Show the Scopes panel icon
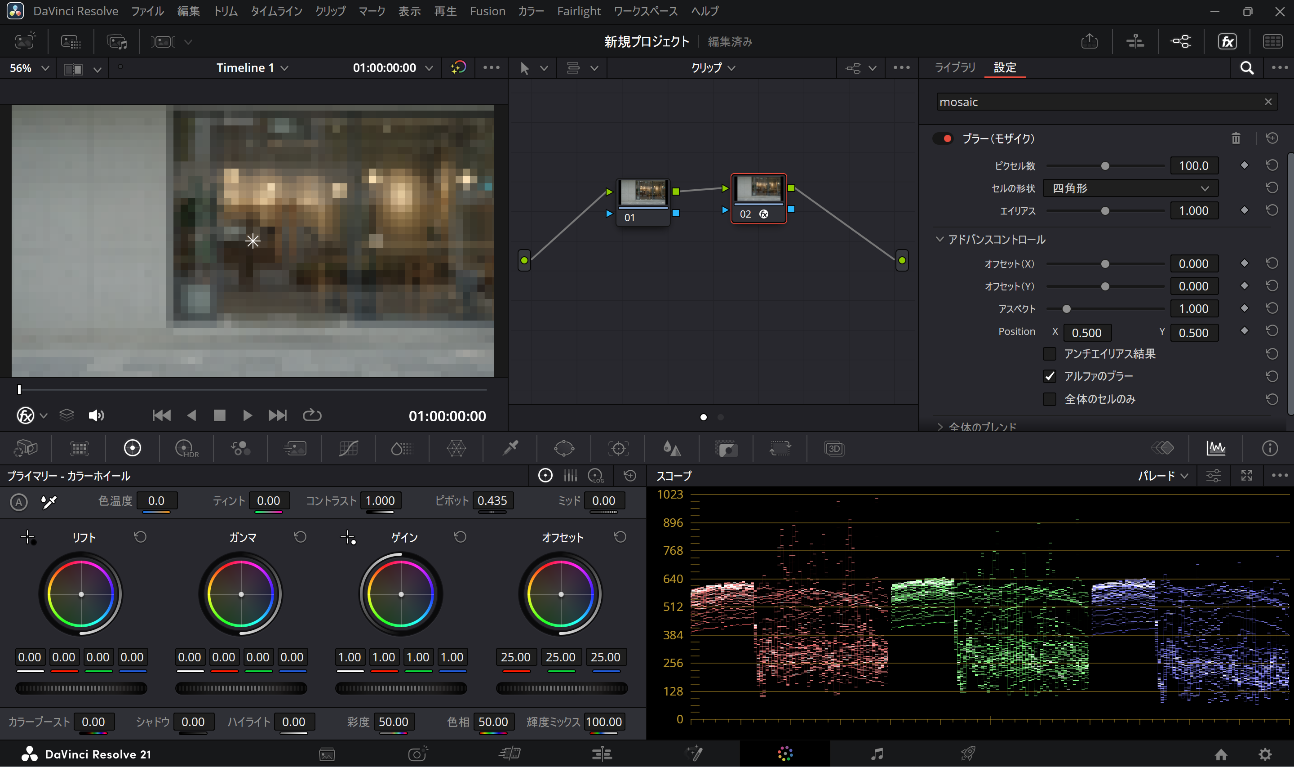This screenshot has width=1294, height=767. 1216,448
